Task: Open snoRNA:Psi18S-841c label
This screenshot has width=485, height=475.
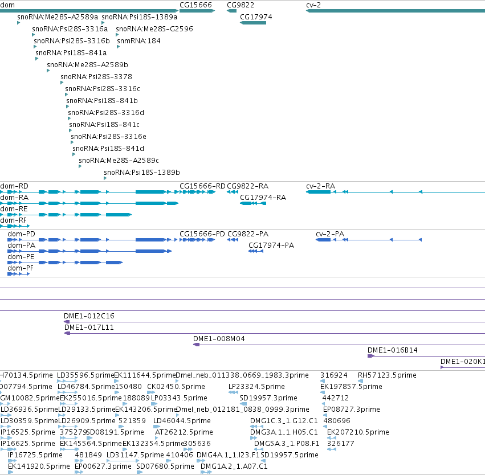Action: 104,125
